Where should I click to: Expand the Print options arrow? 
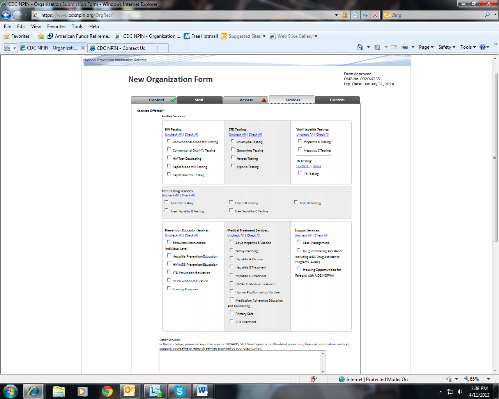pyautogui.click(x=412, y=47)
